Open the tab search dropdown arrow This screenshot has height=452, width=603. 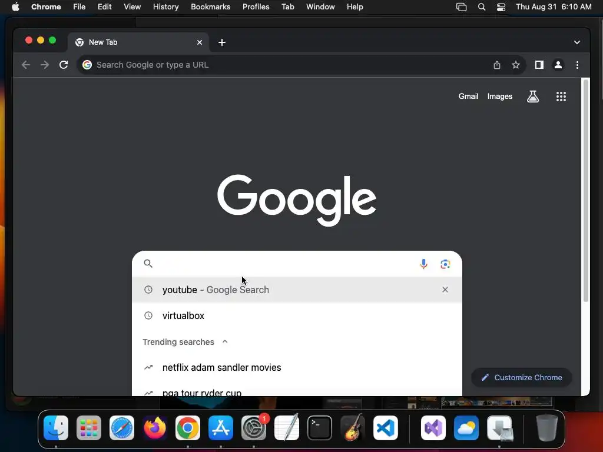tap(577, 42)
